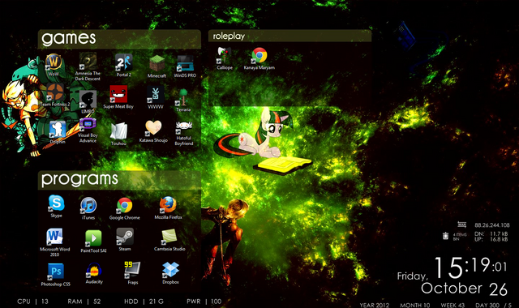Open the Touhou folder icon
This screenshot has width=519, height=308.
(x=118, y=134)
